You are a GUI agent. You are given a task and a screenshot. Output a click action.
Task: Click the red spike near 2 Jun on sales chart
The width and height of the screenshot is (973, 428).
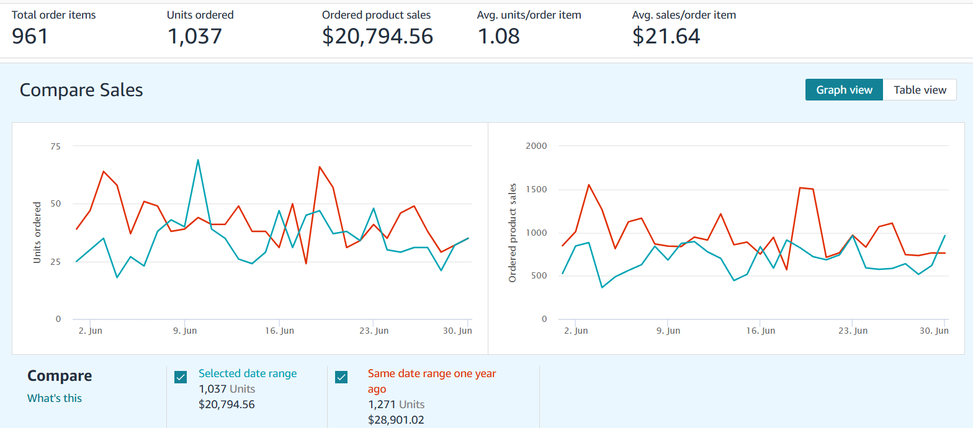[x=588, y=184]
